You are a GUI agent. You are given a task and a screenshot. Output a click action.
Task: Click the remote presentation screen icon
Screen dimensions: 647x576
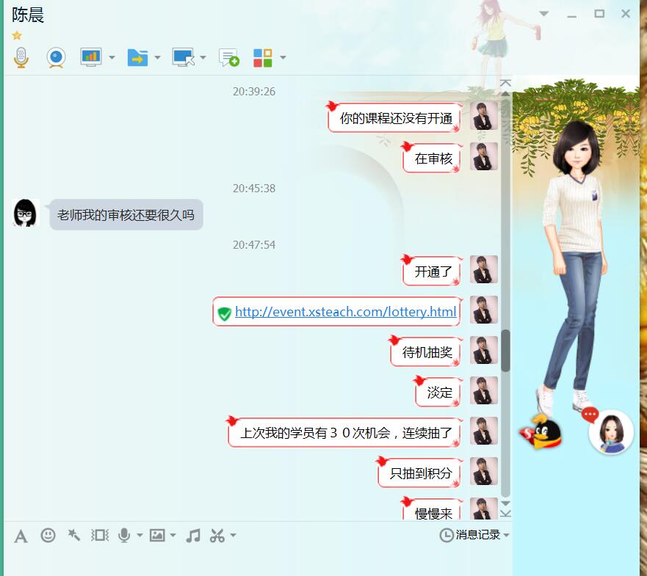point(91,57)
